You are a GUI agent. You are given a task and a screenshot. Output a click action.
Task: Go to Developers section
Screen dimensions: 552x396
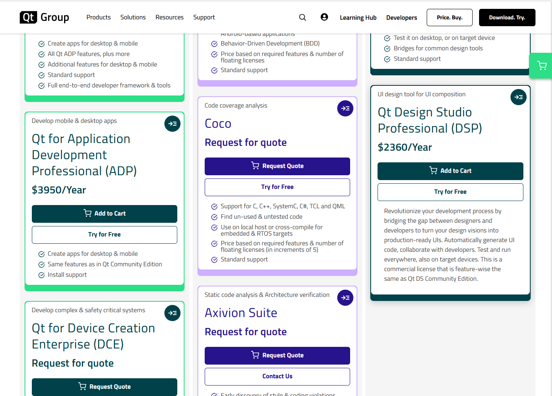(x=402, y=18)
